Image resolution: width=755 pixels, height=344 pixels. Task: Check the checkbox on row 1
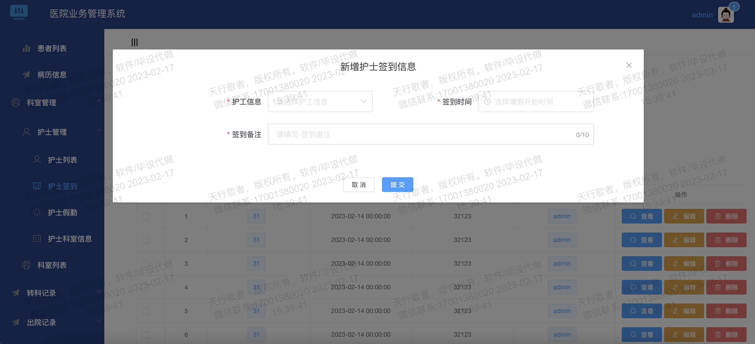(145, 216)
